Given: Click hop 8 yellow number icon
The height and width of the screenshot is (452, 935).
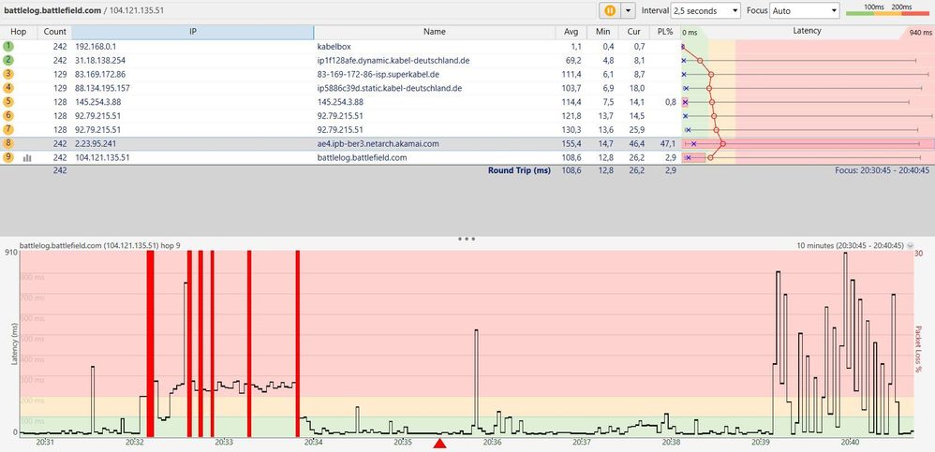Looking at the screenshot, I should pos(7,143).
